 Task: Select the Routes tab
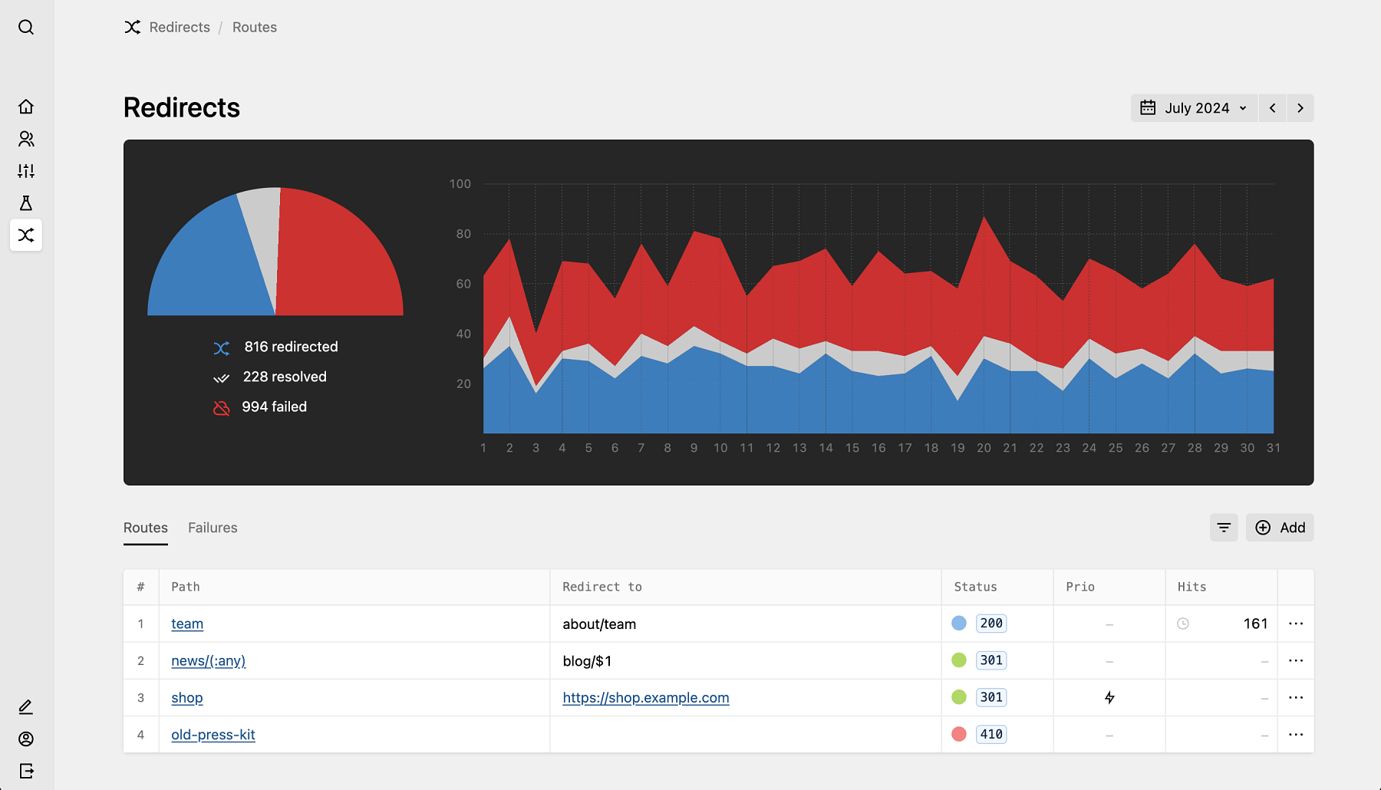tap(146, 528)
